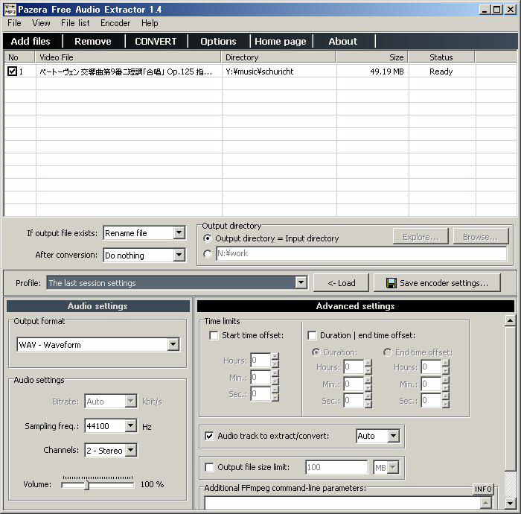Sort by the Directory column header
This screenshot has width=521, height=514.
(279, 57)
